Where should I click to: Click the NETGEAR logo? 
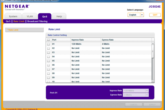(x=17, y=7)
